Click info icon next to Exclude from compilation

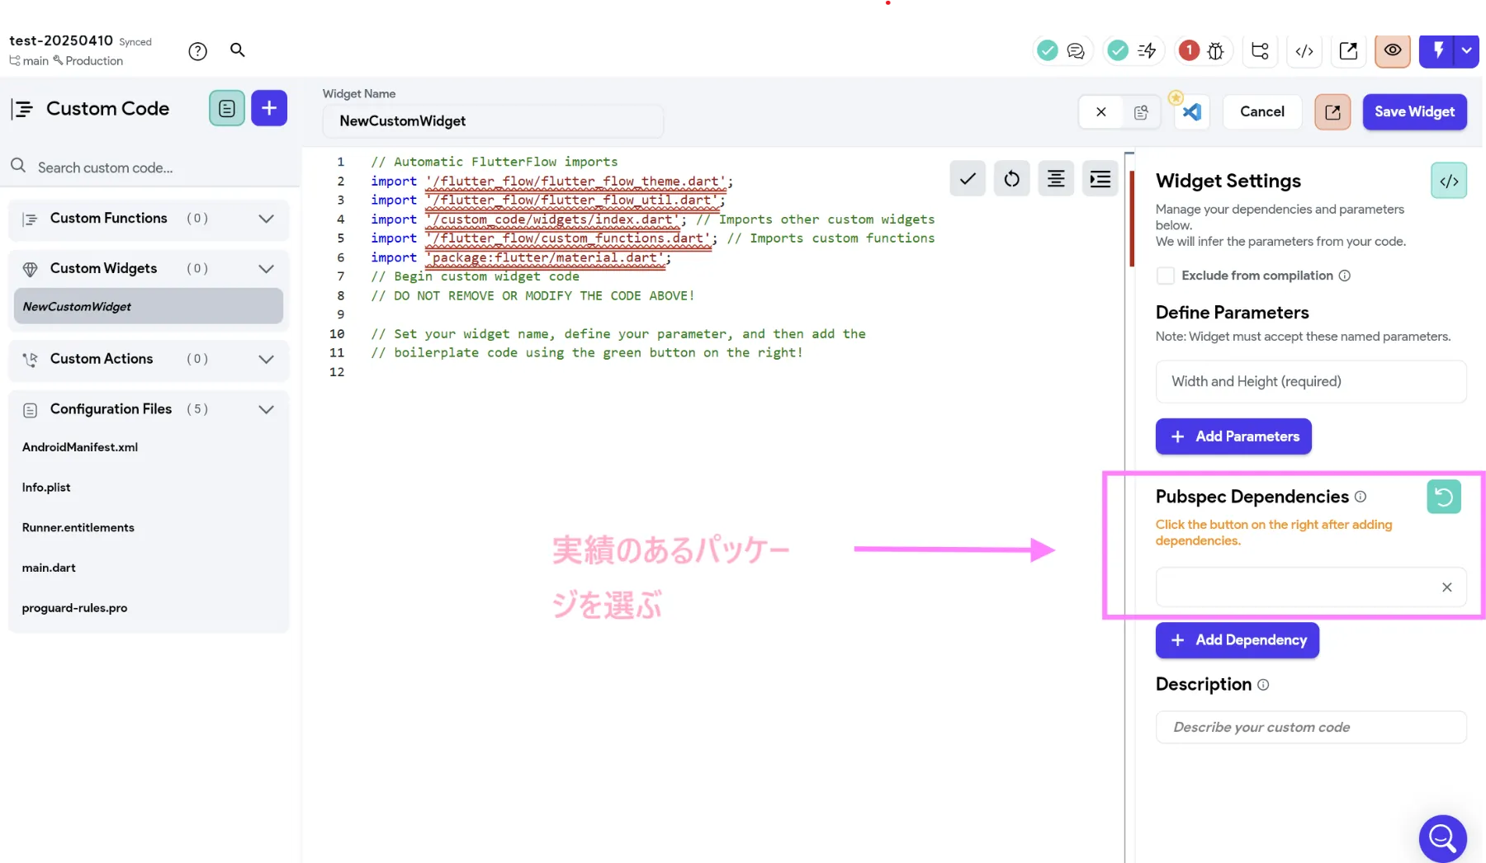[x=1344, y=276]
